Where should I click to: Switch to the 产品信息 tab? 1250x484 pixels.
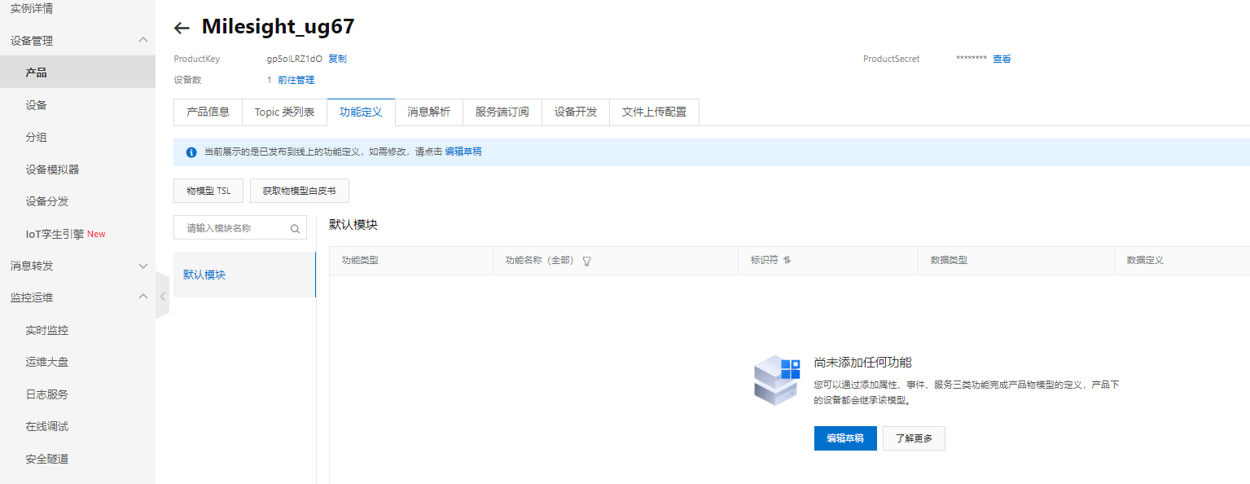click(208, 112)
